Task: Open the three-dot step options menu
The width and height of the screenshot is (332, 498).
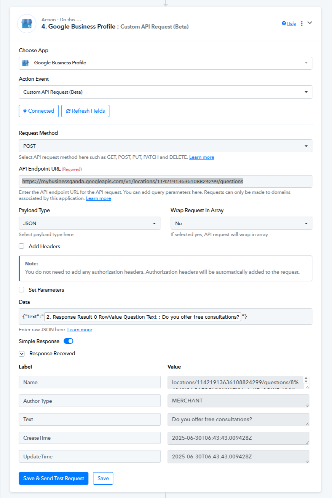Action: 302,24
